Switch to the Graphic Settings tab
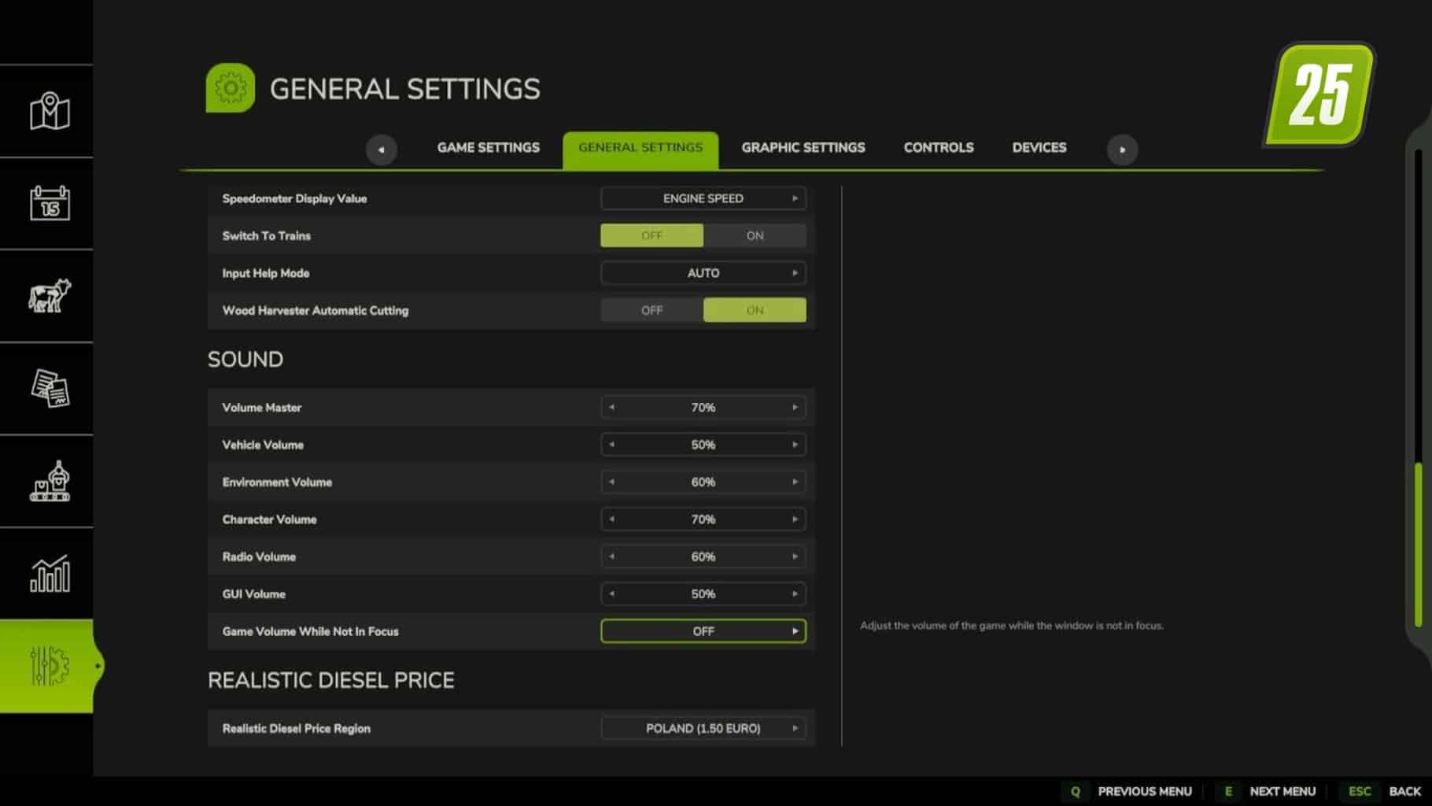Image resolution: width=1432 pixels, height=806 pixels. [803, 147]
